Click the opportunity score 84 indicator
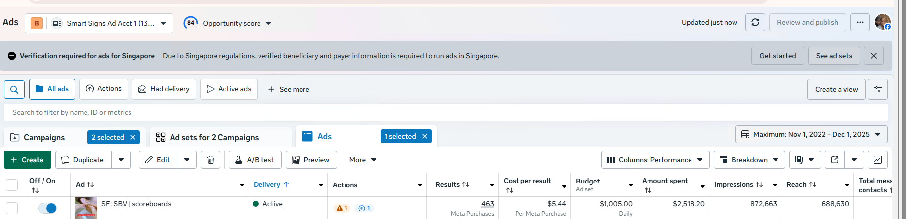This screenshot has width=907, height=219. tap(191, 23)
